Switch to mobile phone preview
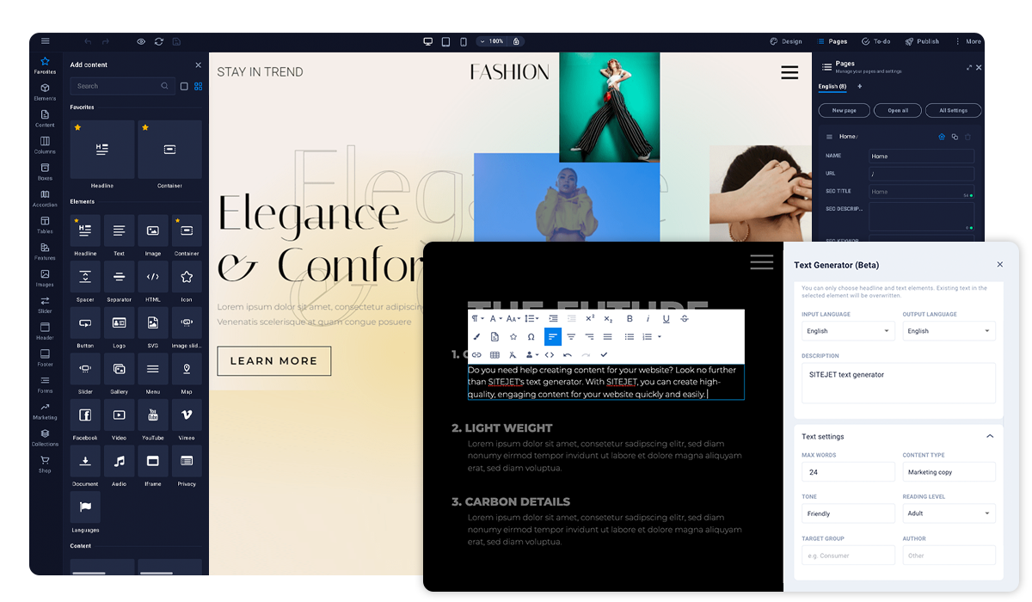Viewport: 1032px width, 602px height. click(x=464, y=41)
